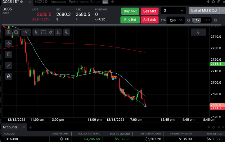Zoom out of the chart
Viewport: 225px width, 142px height.
(16, 32)
